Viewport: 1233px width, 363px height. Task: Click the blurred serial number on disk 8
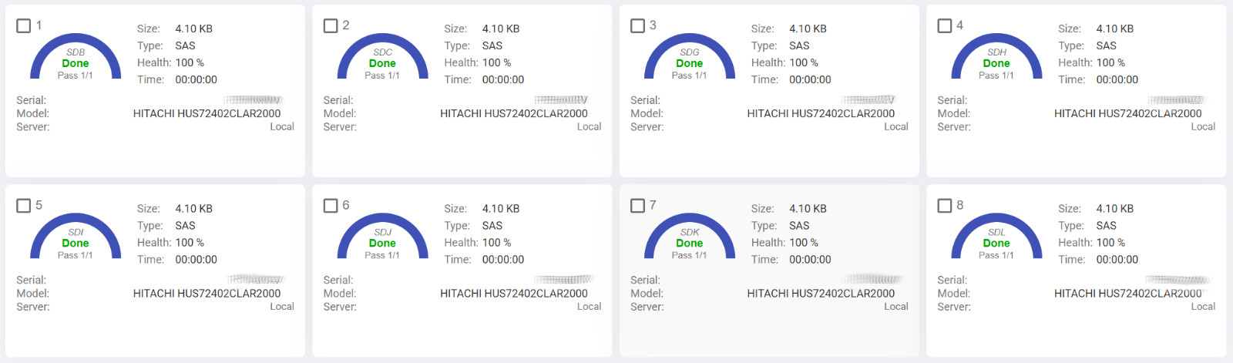pyautogui.click(x=1177, y=280)
